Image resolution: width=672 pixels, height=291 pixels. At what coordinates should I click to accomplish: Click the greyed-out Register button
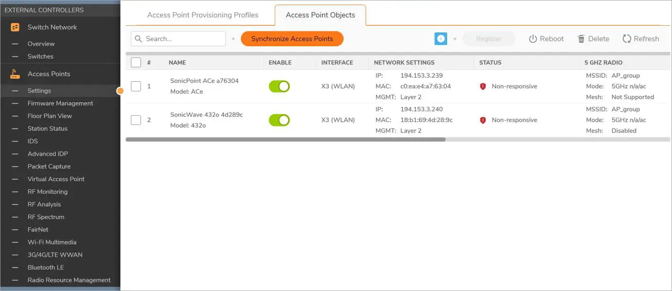tap(489, 39)
